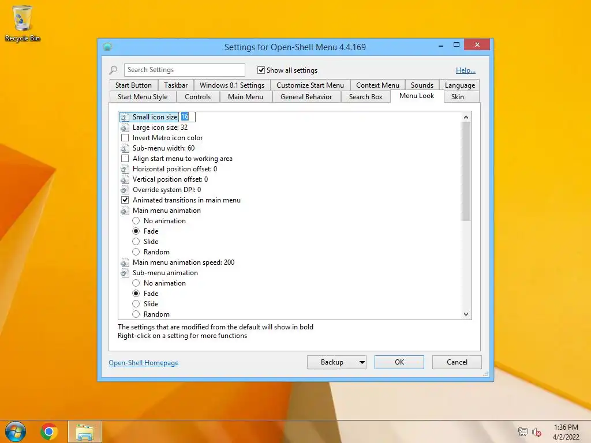Switch to the Start Button tab
Viewport: 591px width, 443px height.
point(133,85)
